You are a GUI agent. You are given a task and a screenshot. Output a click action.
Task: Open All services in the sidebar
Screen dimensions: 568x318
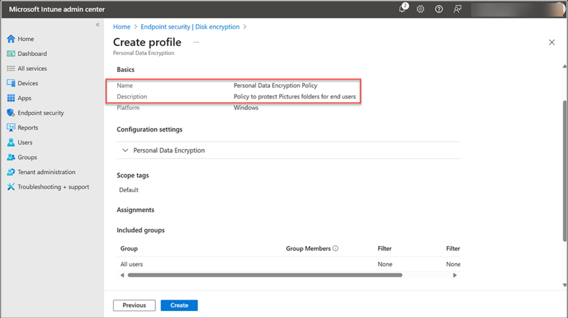(x=32, y=68)
